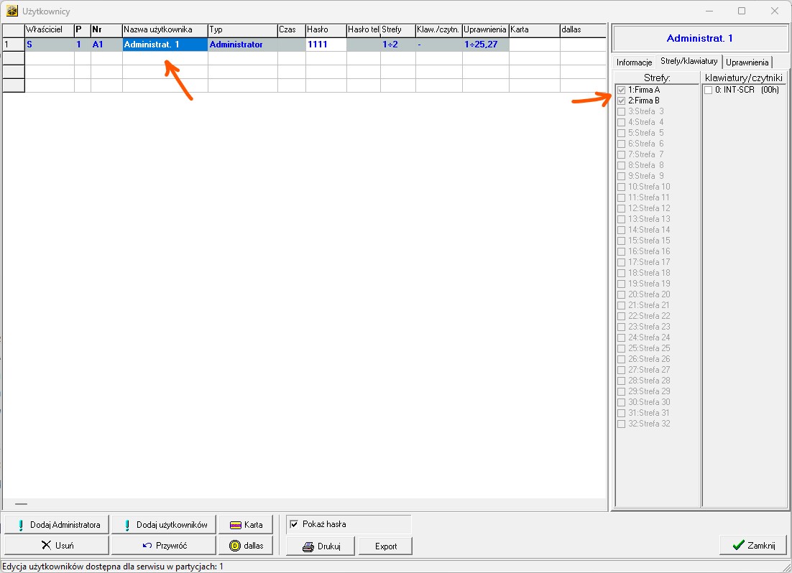The width and height of the screenshot is (792, 573).
Task: Uncheck the 1:Firma A zone checkbox
Action: pyautogui.click(x=622, y=90)
